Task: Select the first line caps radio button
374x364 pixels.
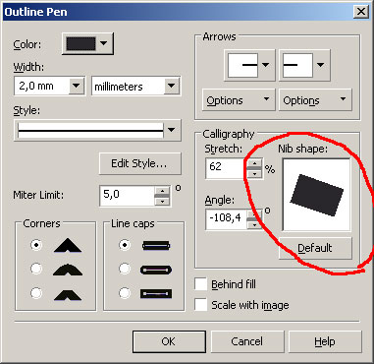Action: pyautogui.click(x=125, y=245)
